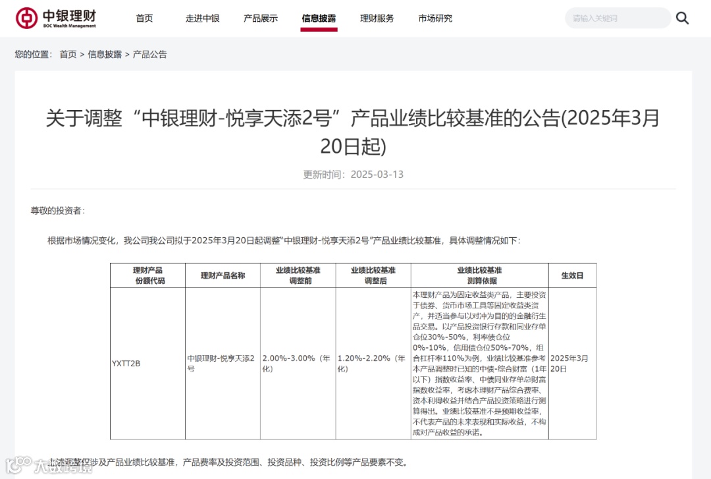The width and height of the screenshot is (711, 479).
Task: Select the 信息披露 navigation tab
Action: (319, 18)
